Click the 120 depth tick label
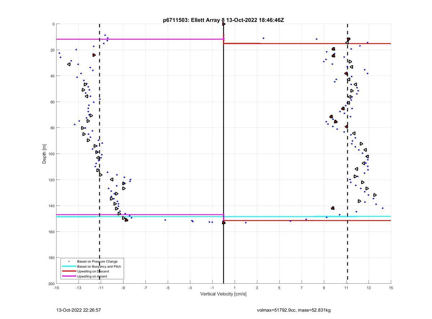432x319 pixels. click(51, 180)
